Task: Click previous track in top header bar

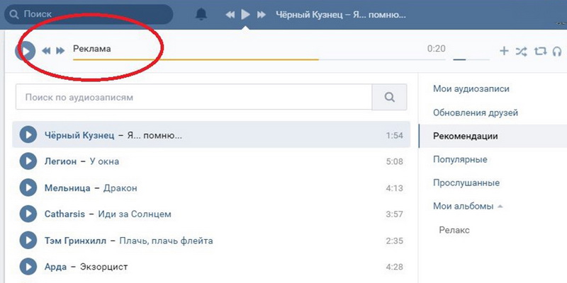Action: pos(230,14)
